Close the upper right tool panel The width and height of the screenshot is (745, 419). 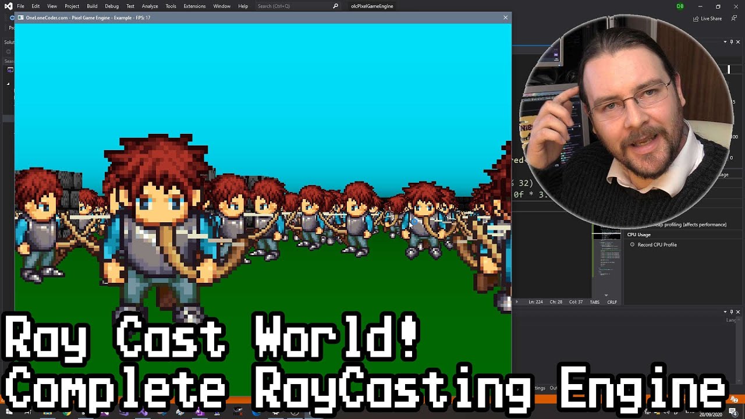pyautogui.click(x=738, y=42)
